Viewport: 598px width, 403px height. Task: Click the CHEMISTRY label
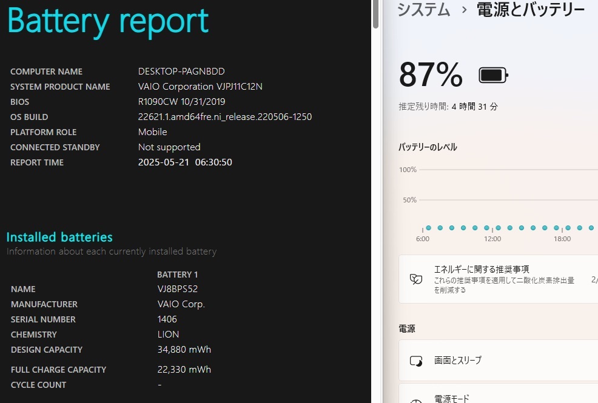[33, 335]
